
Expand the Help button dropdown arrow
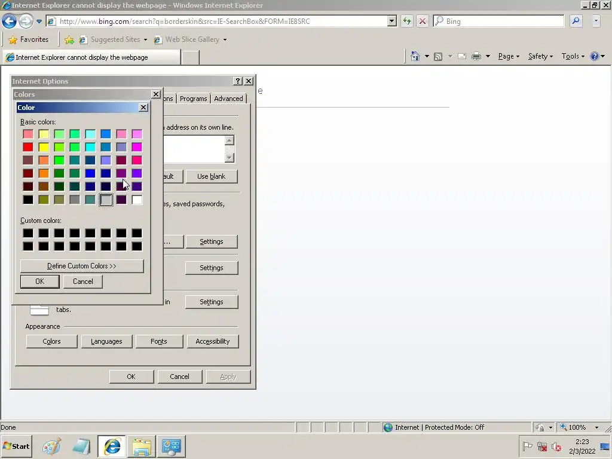(603, 57)
